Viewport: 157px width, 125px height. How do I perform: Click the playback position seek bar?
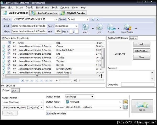click(92, 80)
